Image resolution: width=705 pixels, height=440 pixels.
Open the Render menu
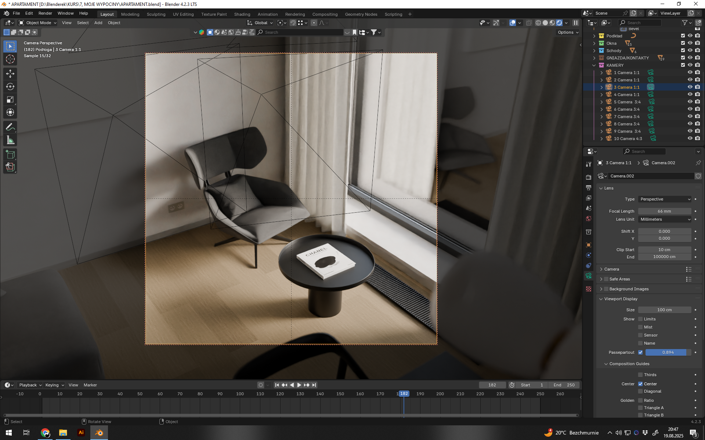(45, 13)
